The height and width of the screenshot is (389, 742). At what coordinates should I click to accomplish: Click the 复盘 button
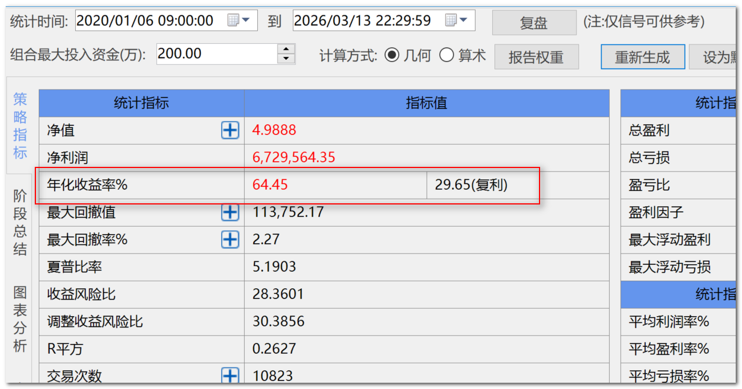pos(534,23)
